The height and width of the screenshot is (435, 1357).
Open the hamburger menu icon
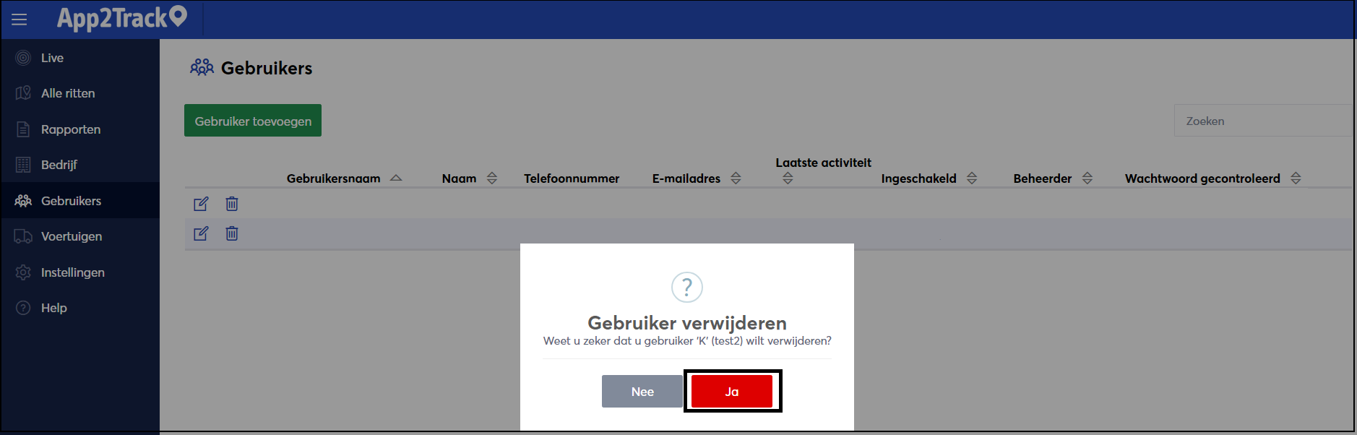20,20
